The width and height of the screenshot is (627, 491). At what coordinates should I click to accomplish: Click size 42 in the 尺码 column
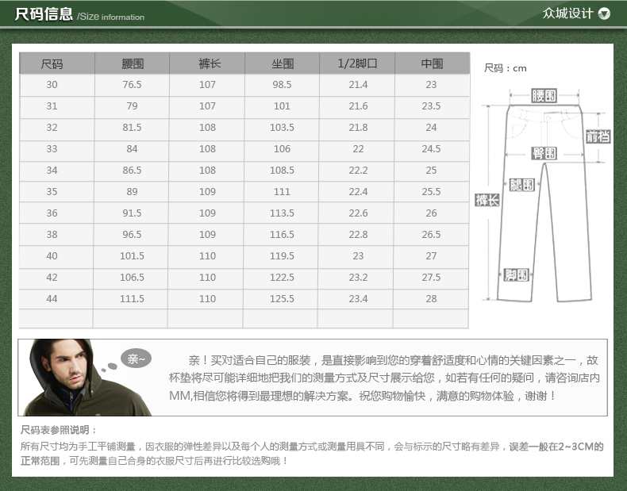pos(52,278)
